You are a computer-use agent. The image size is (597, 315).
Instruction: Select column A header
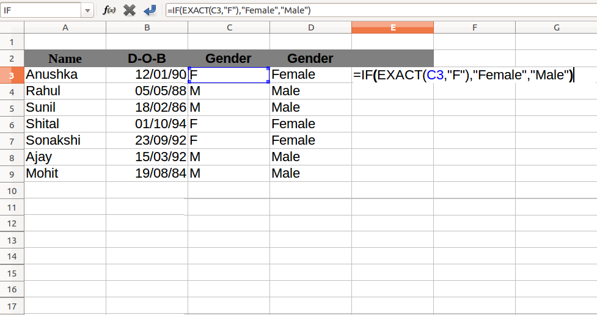point(65,27)
